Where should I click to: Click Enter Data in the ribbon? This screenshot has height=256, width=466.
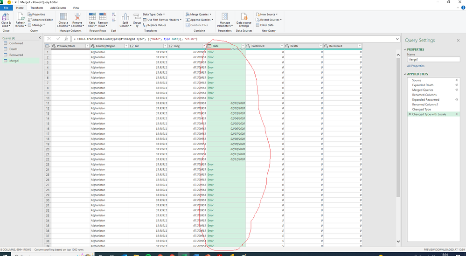(x=264, y=25)
